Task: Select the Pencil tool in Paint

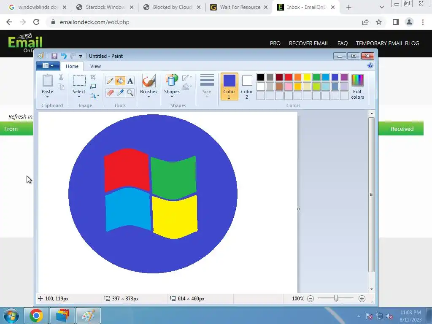Action: click(x=110, y=81)
